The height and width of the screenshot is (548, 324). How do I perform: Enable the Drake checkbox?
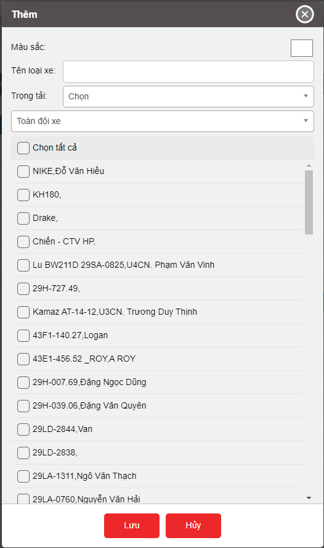point(23,218)
